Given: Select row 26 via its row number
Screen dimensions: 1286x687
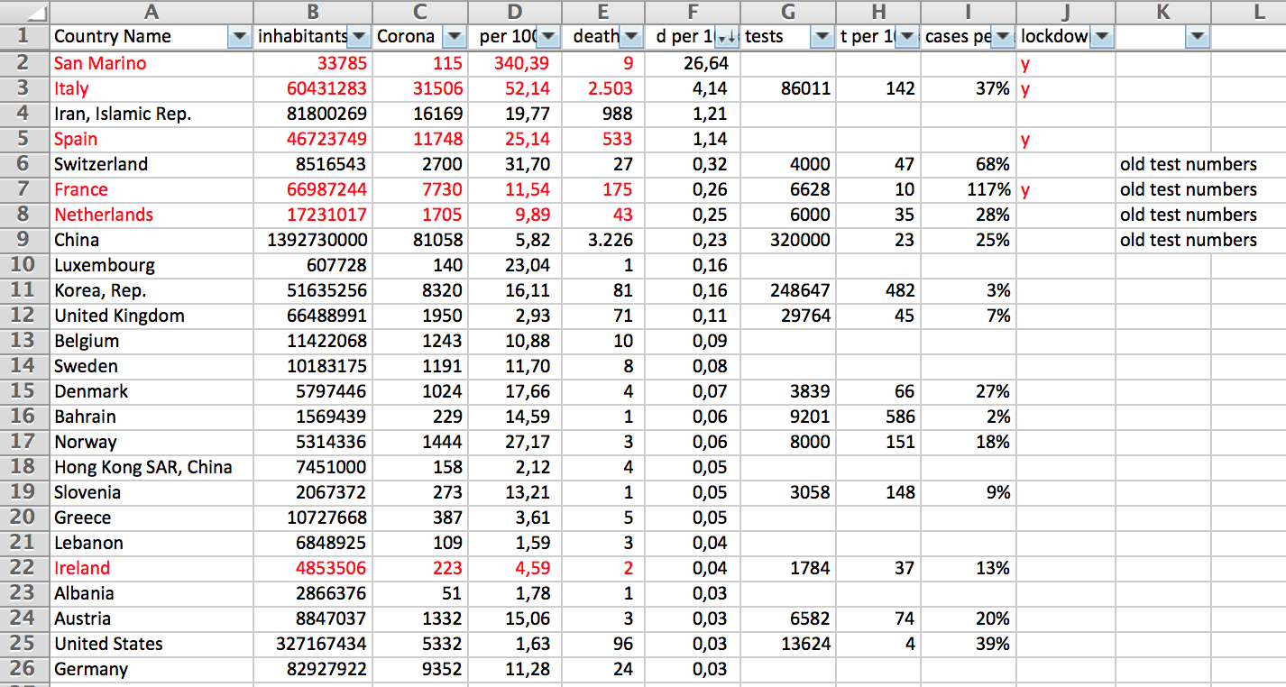Looking at the screenshot, I should point(24,669).
